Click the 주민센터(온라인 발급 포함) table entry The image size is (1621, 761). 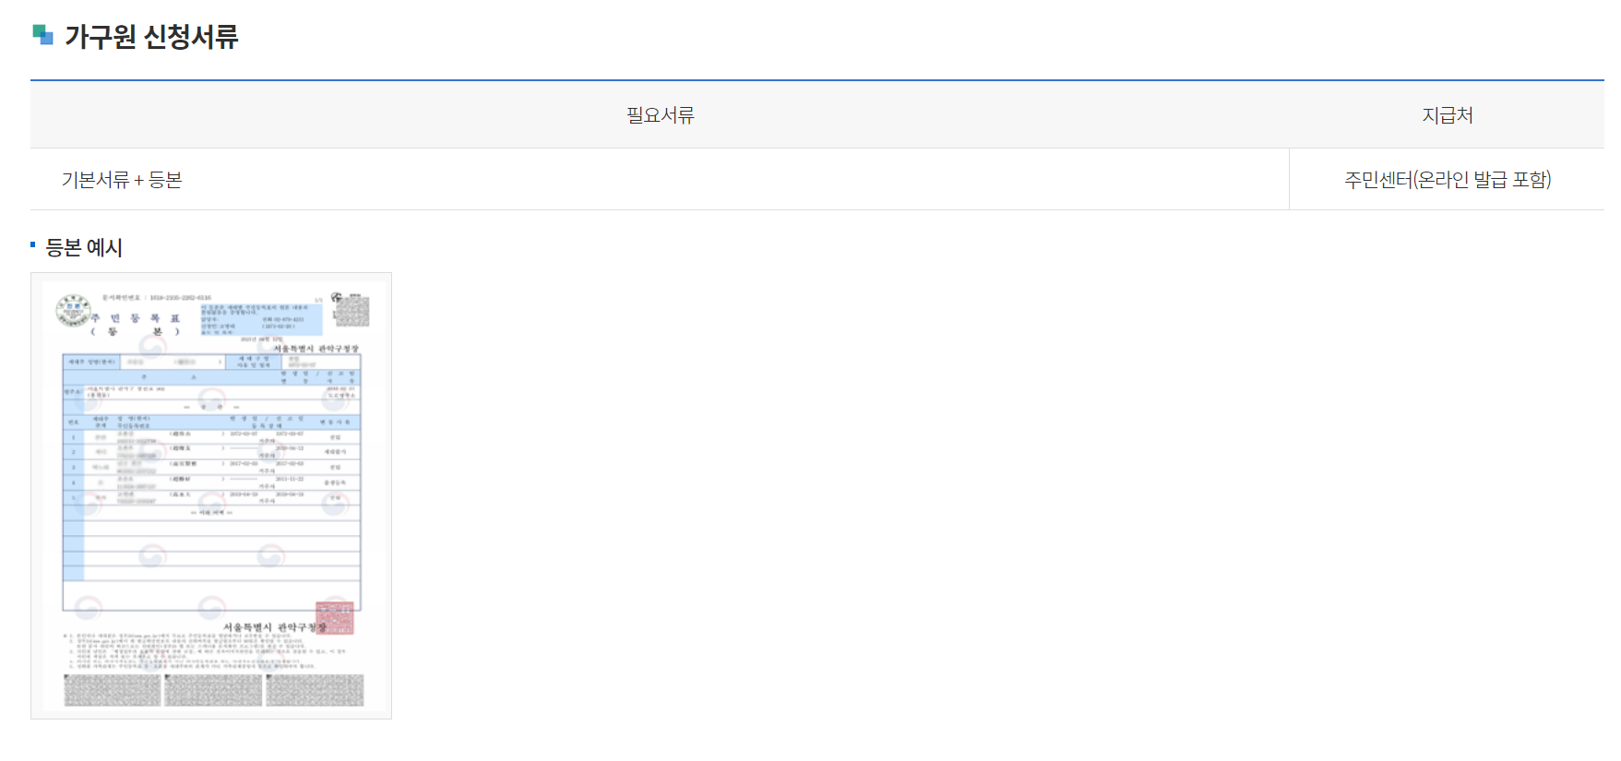coord(1449,180)
